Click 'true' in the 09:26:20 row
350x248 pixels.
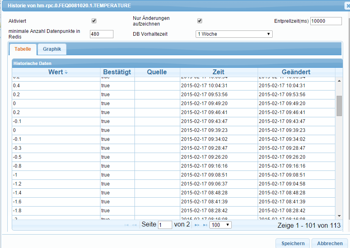click(x=105, y=157)
